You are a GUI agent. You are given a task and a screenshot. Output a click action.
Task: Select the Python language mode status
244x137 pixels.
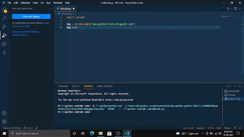tap(227, 128)
